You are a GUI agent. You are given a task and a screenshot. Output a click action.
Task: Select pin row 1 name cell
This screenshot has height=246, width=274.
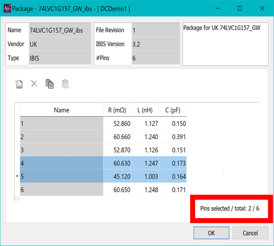(x=61, y=124)
